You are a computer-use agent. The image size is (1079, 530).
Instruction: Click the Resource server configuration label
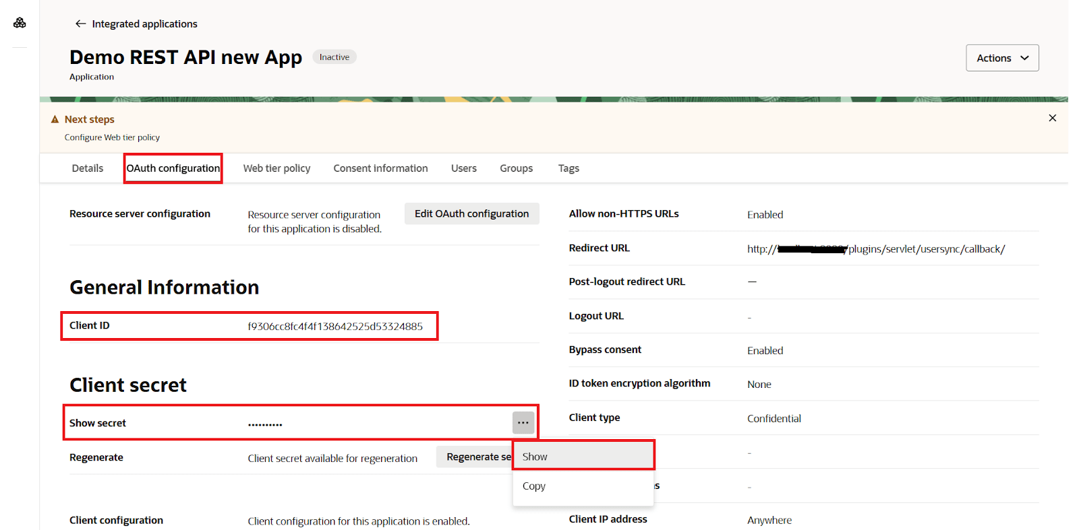140,213
